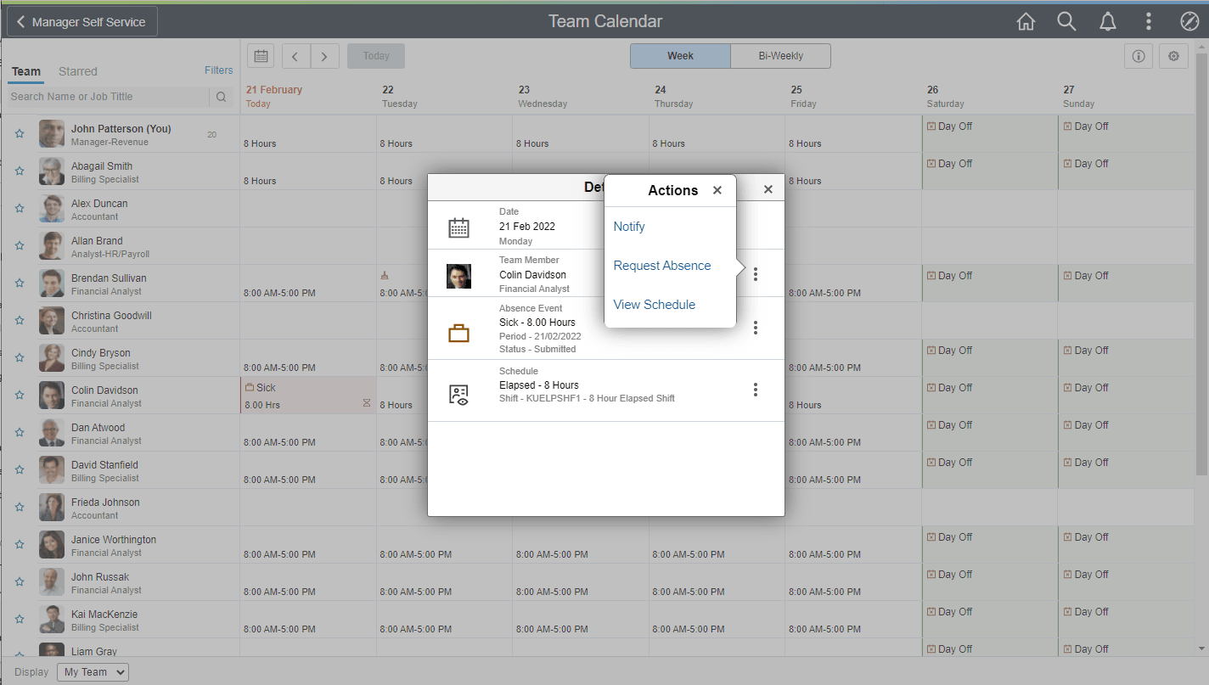Screen dimensions: 1209x685
Task: Go to previous week using left chevron
Action: coord(295,55)
